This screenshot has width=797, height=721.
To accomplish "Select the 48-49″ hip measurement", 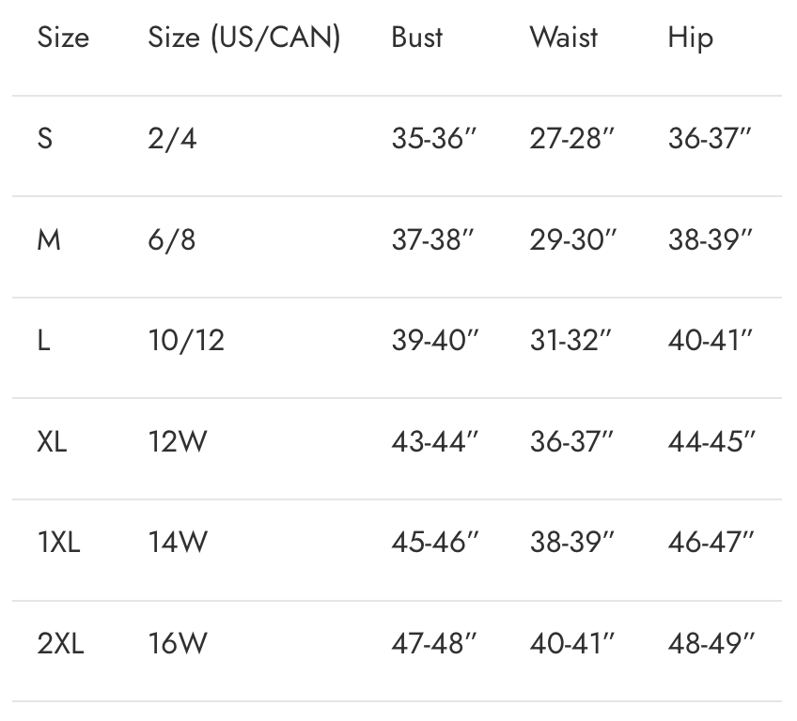I will tap(711, 644).
